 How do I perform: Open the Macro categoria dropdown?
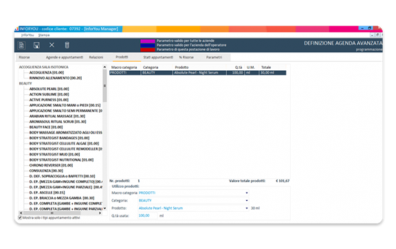click(247, 193)
